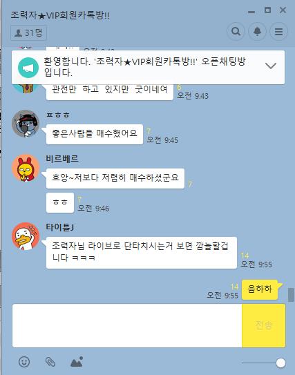
Task: Focus the message input box
Action: pos(127,325)
